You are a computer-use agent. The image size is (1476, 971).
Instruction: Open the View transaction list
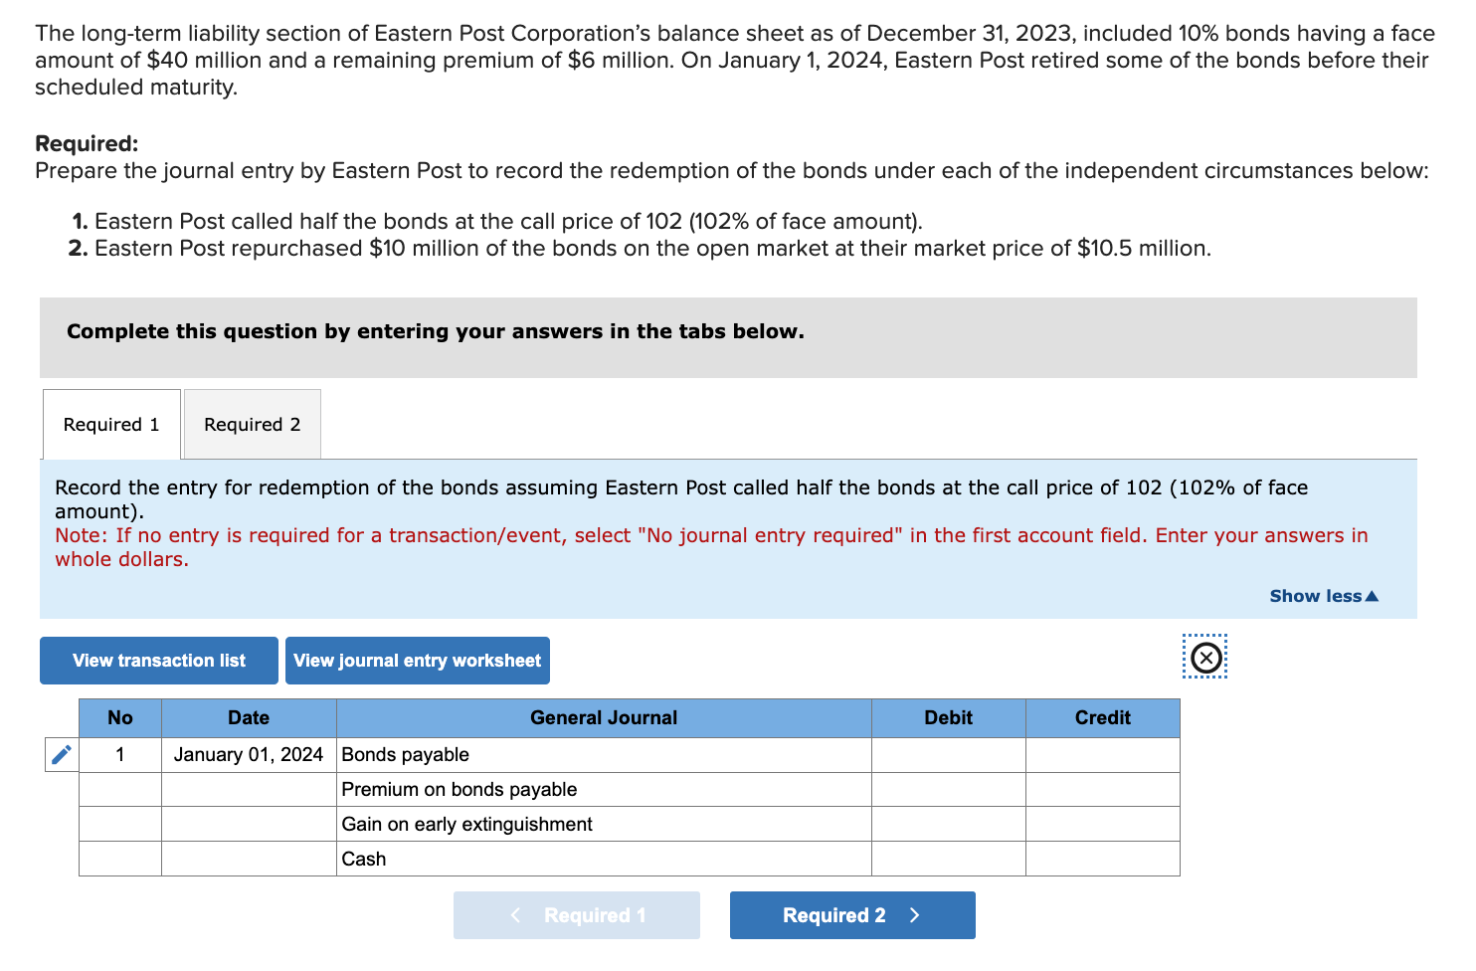coord(157,660)
